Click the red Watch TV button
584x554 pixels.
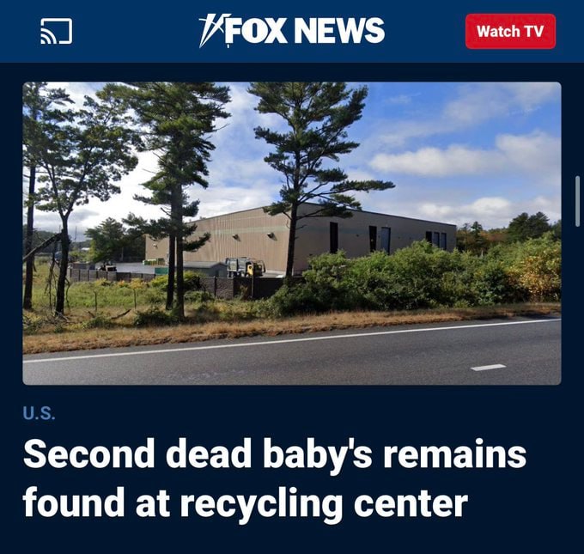[x=510, y=31]
